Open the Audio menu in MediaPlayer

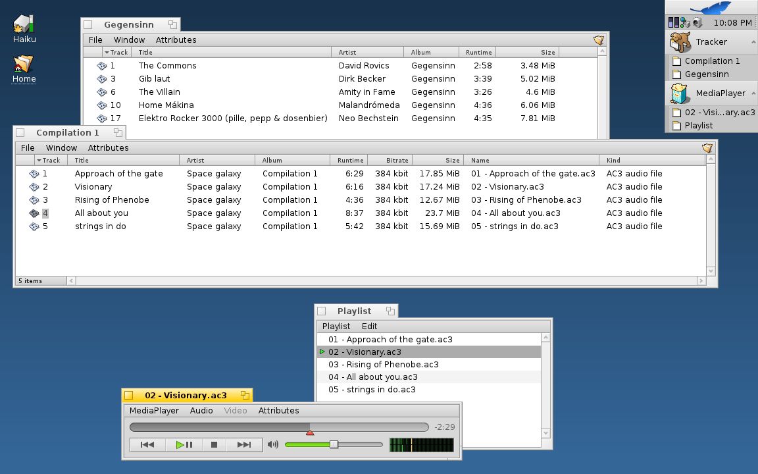[201, 410]
